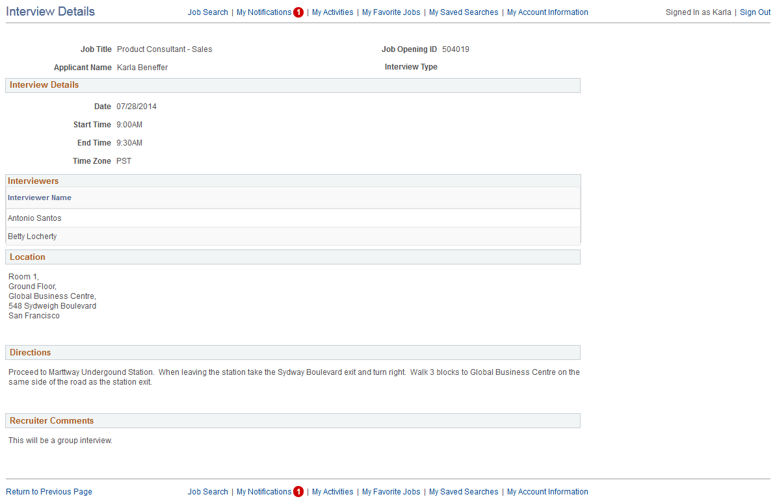Open Job Search from the top navigation

point(207,12)
